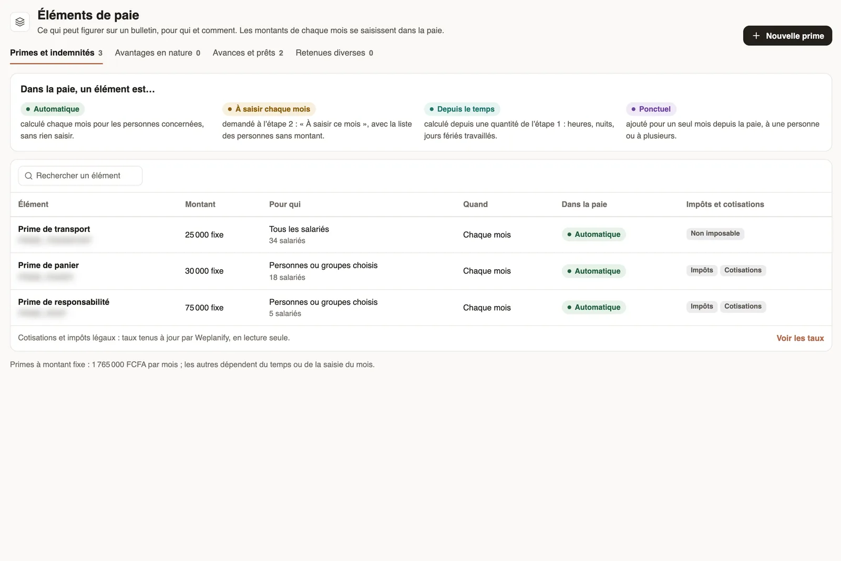This screenshot has height=561, width=841.
Task: Click the Élément column header
Action: click(x=33, y=205)
